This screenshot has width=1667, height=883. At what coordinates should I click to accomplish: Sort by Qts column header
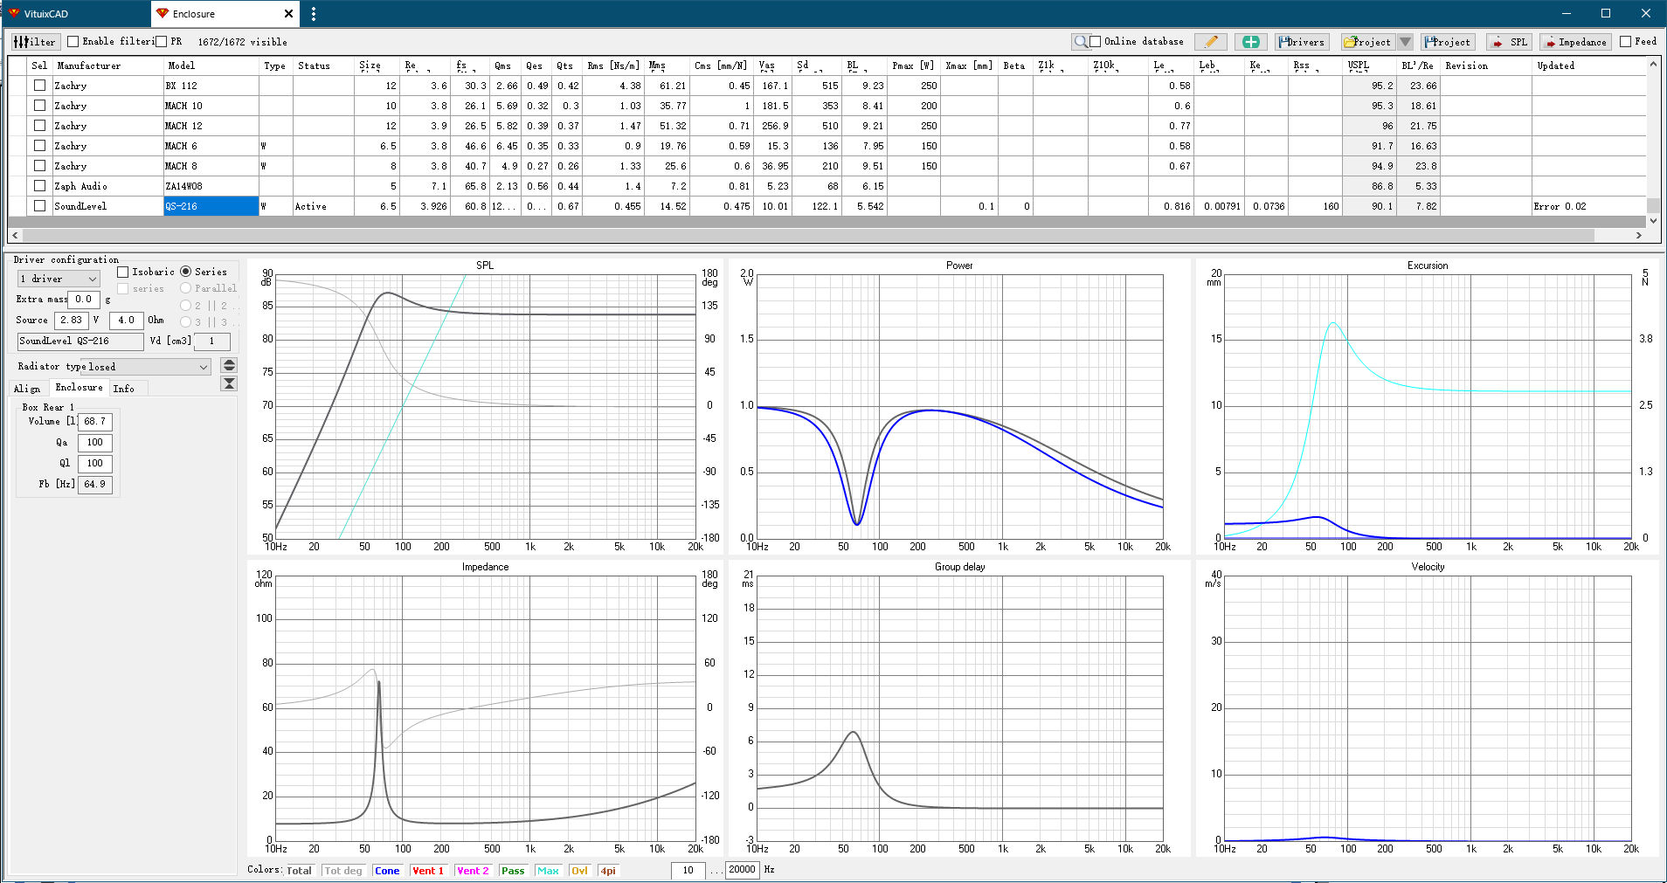click(x=567, y=66)
